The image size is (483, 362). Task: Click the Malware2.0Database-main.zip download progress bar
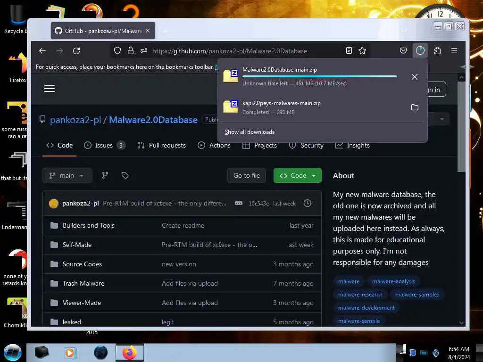tap(319, 76)
